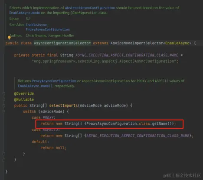Click the @Override annotation

tap(24, 93)
